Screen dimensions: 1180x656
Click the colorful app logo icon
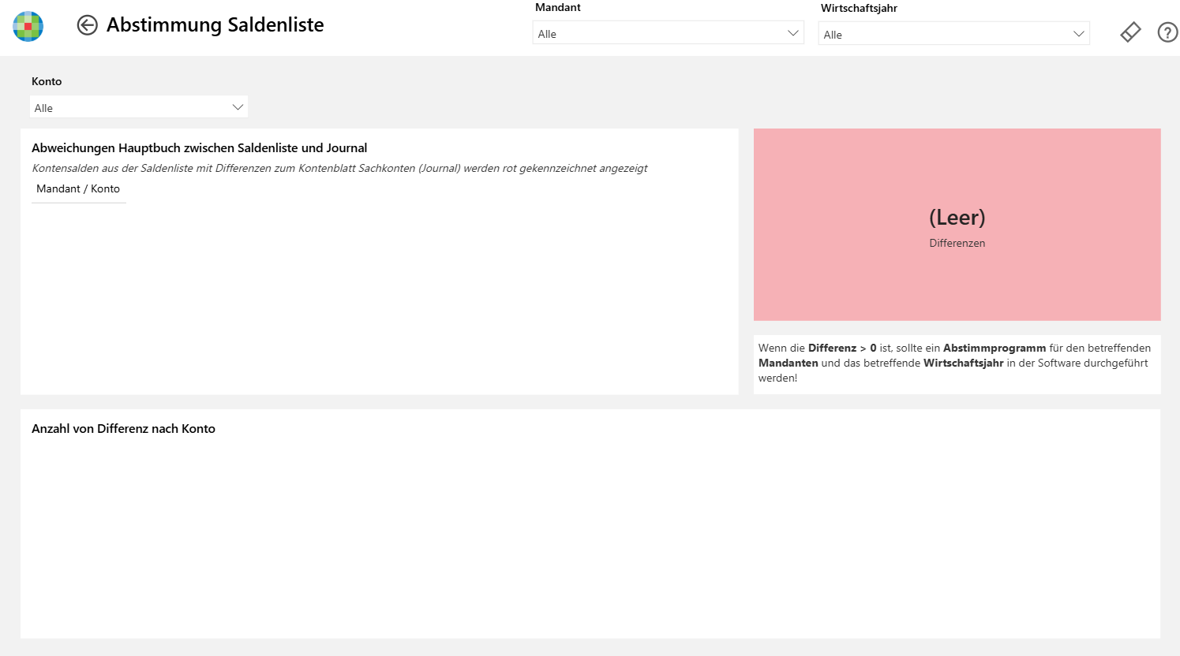28,26
